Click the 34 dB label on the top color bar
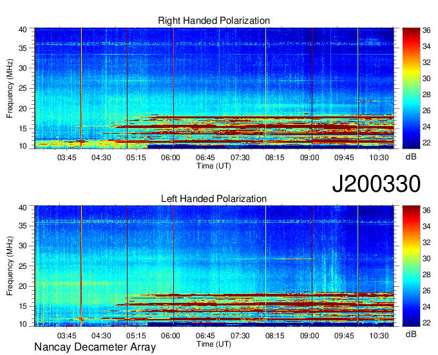 click(426, 46)
